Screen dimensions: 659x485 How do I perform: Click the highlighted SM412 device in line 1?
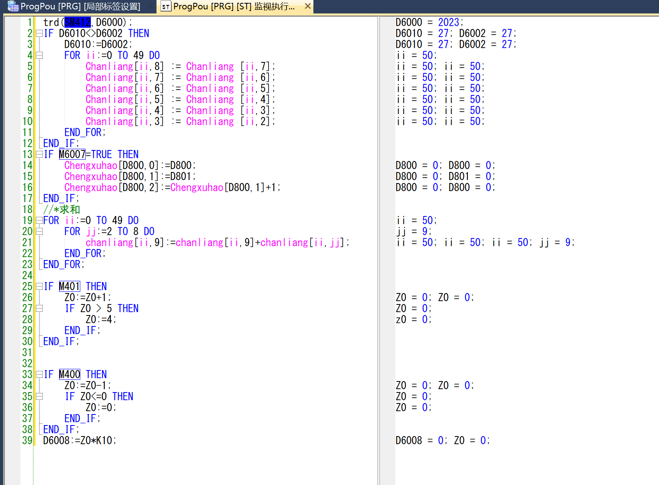[77, 22]
